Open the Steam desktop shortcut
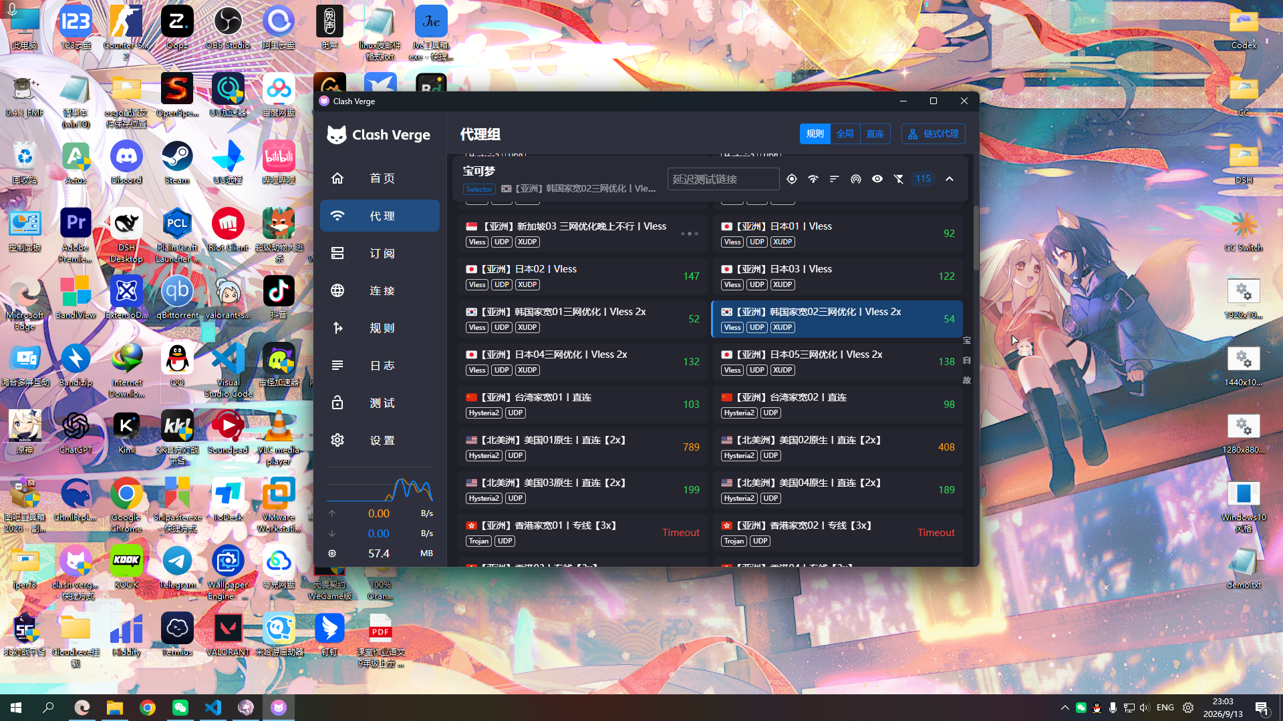1283x721 pixels. [177, 163]
